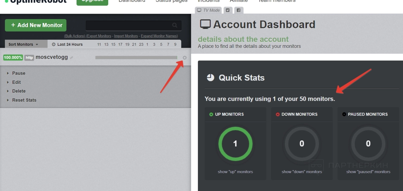
Task: Choose Pause from monitor menu
Action: 19,73
